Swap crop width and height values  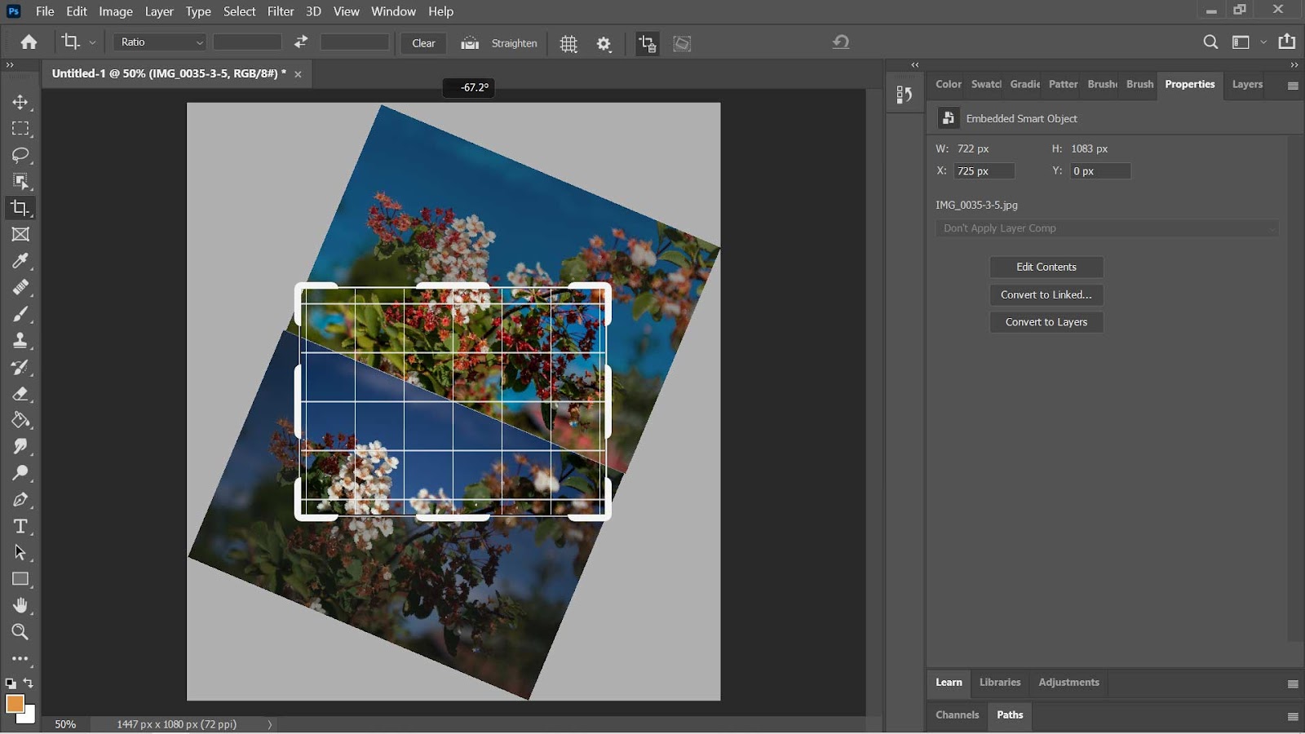pyautogui.click(x=301, y=42)
